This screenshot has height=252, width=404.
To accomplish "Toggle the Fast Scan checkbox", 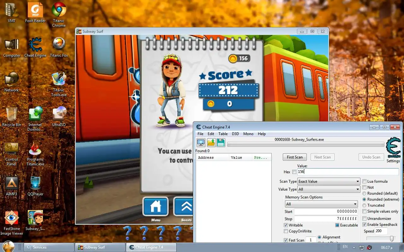I will (286, 240).
